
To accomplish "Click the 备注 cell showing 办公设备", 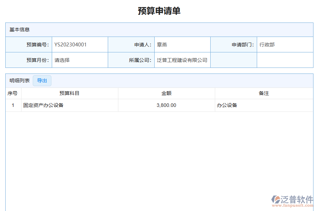I will tap(227, 105).
